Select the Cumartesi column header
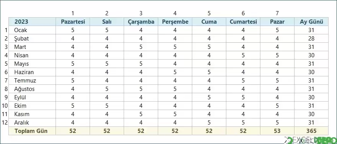The image size is (337, 144). pos(243,22)
